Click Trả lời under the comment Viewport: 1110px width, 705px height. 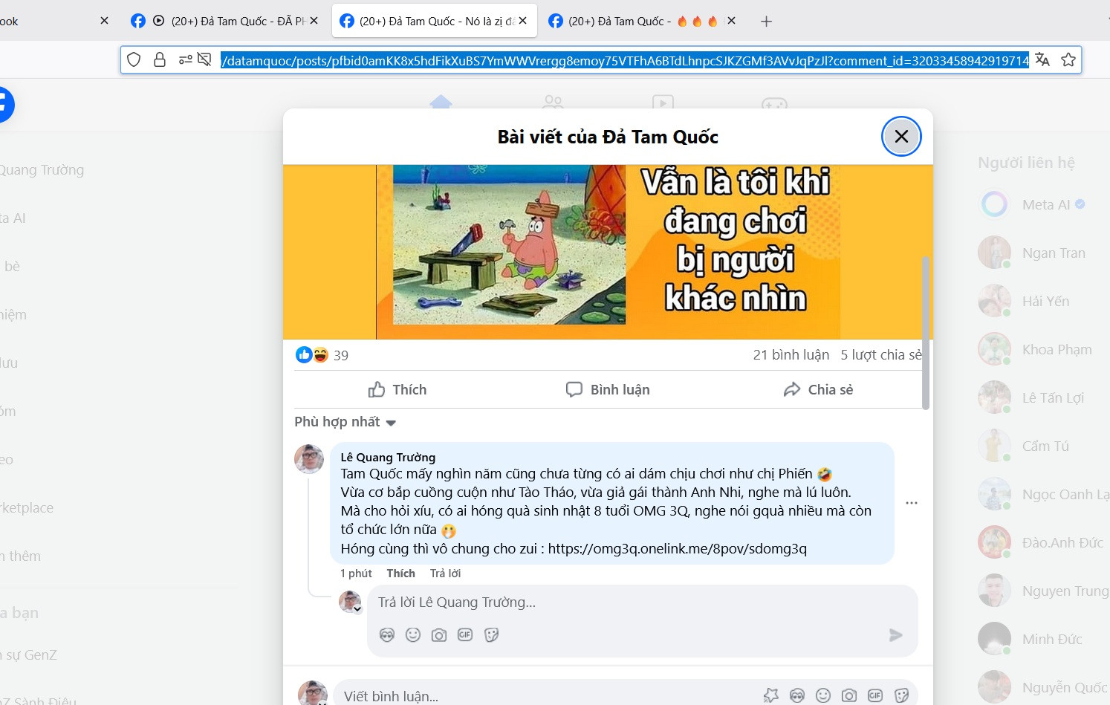pos(445,574)
